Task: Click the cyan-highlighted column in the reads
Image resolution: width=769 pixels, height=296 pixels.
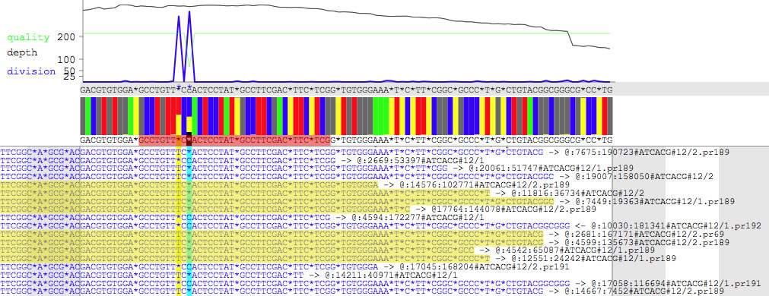Action: click(189, 221)
